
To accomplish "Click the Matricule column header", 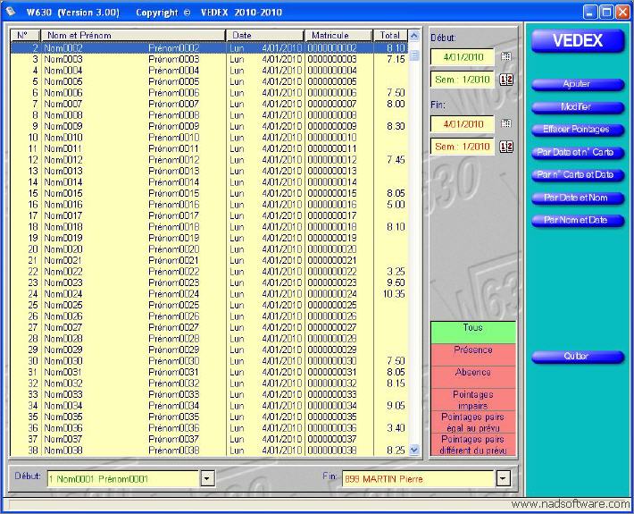I will tap(338, 35).
